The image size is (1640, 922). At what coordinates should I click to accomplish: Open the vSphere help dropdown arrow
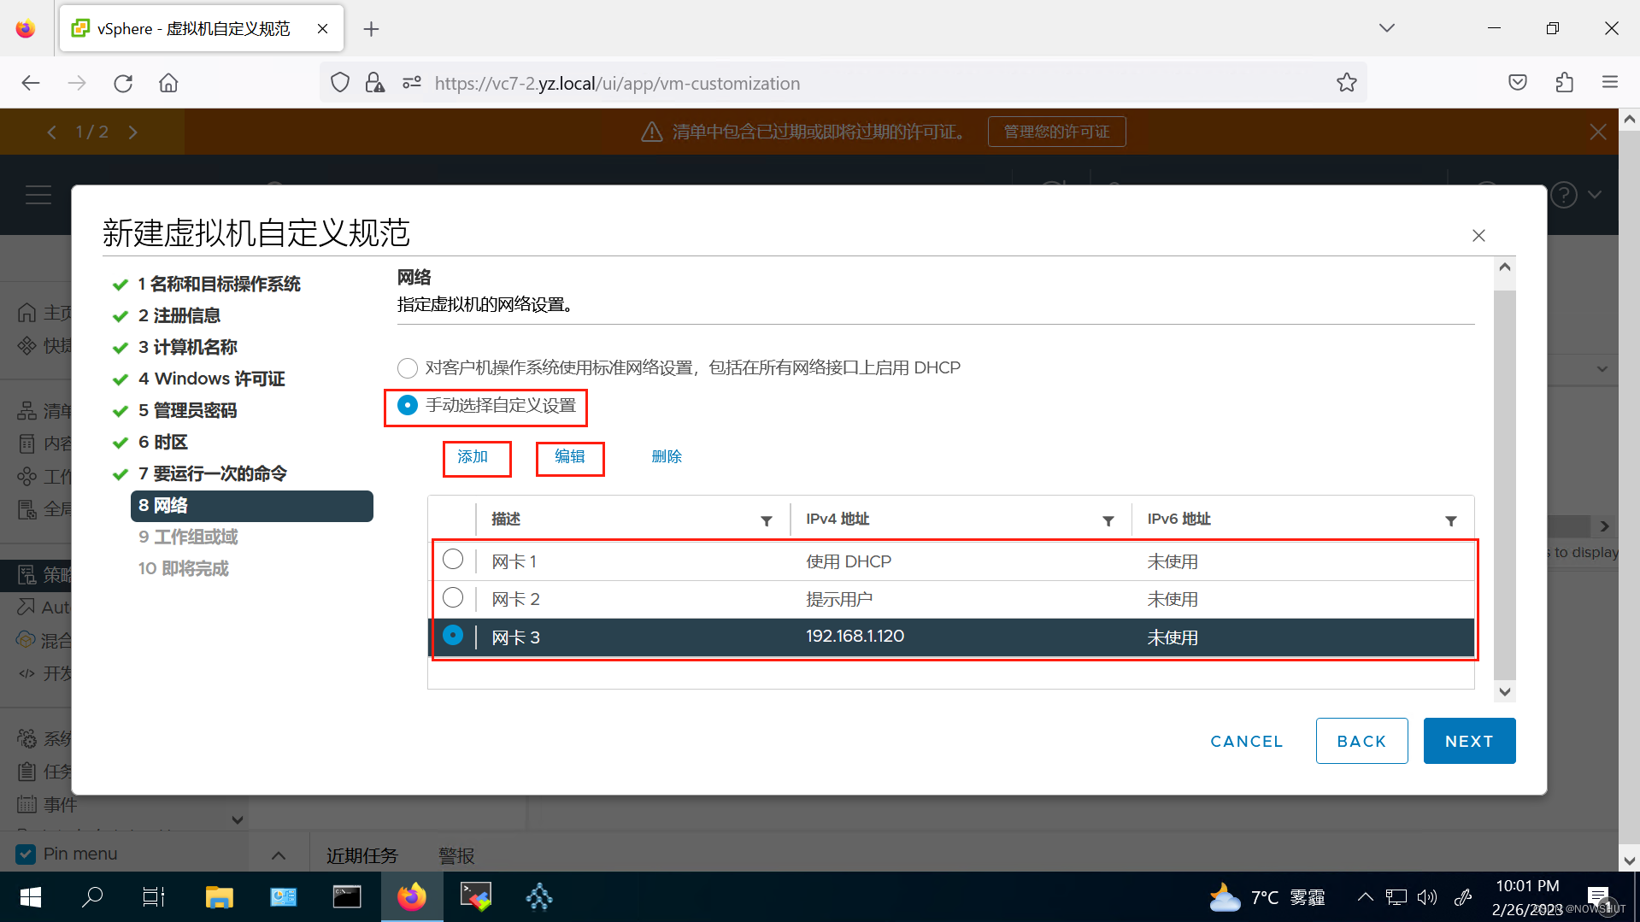[x=1594, y=194]
